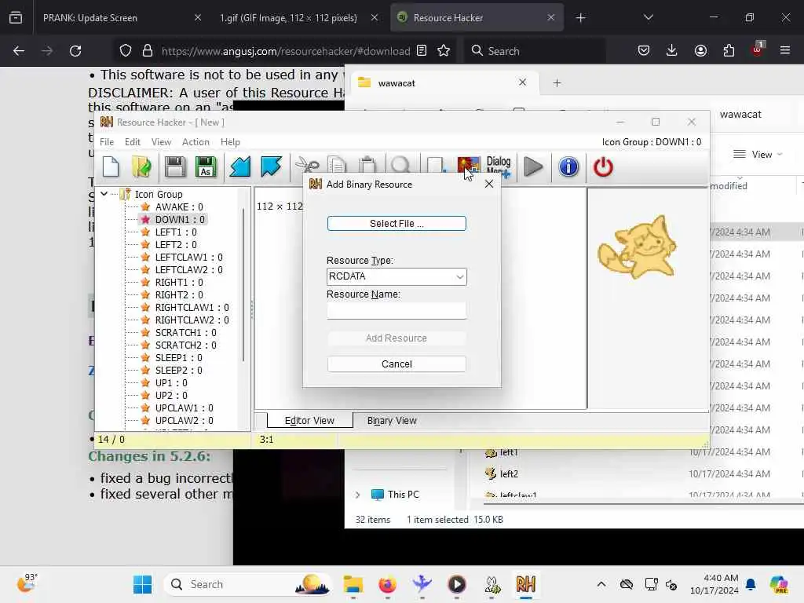
Task: Click the Resource Name input field
Action: [397, 310]
